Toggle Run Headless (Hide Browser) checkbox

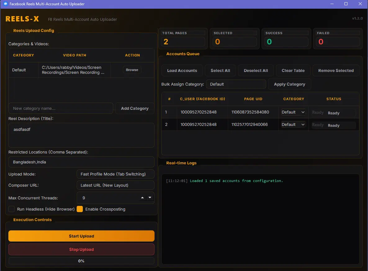click(x=11, y=209)
